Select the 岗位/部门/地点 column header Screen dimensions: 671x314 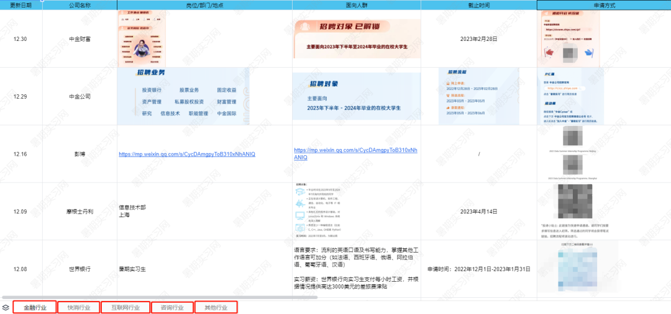tap(204, 5)
